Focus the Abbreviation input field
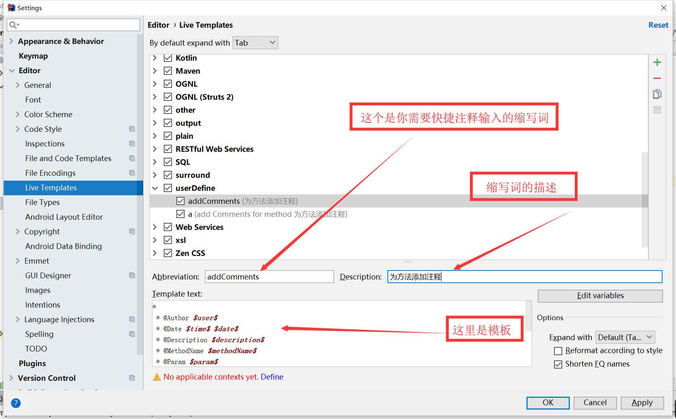 269,277
